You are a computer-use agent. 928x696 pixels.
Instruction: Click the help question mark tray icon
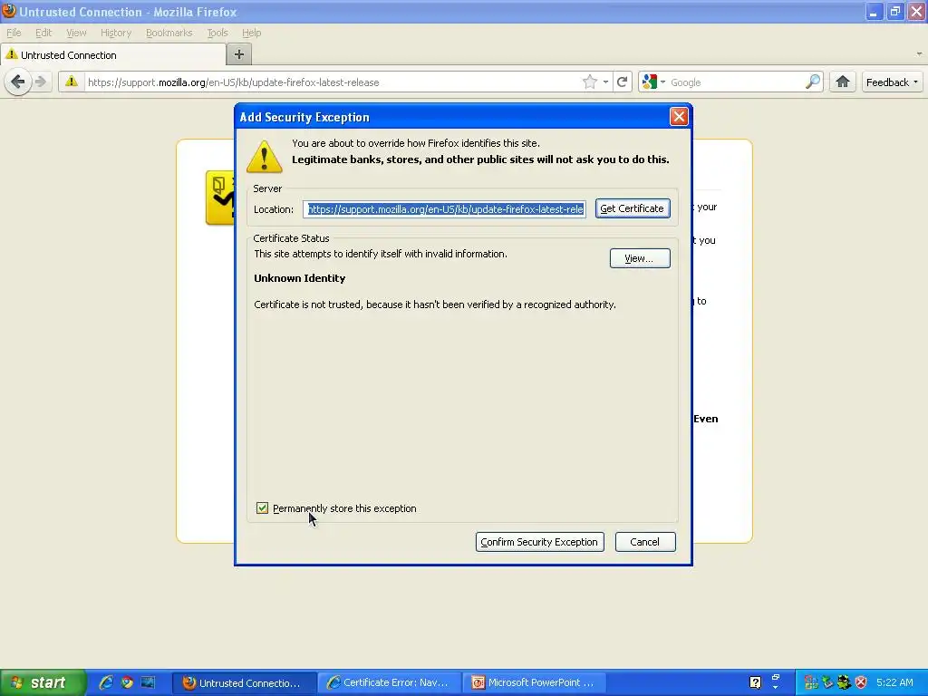pos(755,682)
